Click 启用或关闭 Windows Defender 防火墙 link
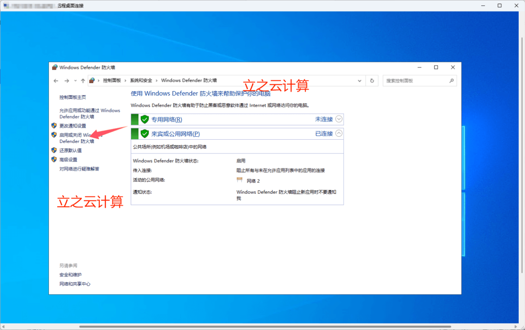The height and width of the screenshot is (330, 525). pos(81,138)
